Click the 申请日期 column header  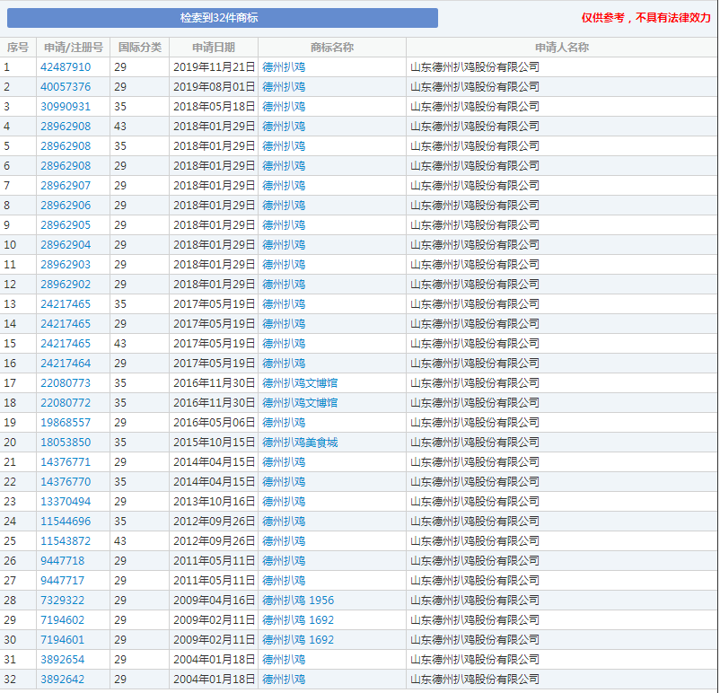(214, 48)
